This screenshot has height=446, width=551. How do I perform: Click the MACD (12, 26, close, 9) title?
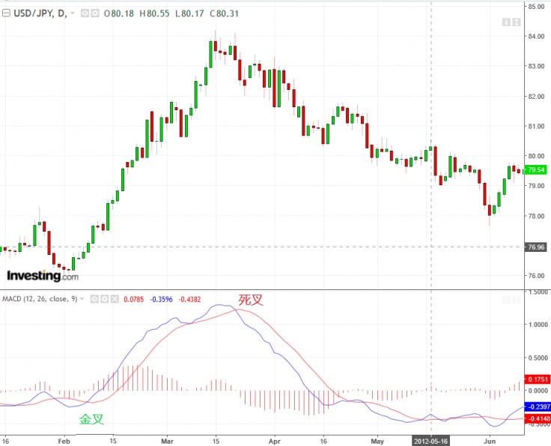(x=39, y=298)
